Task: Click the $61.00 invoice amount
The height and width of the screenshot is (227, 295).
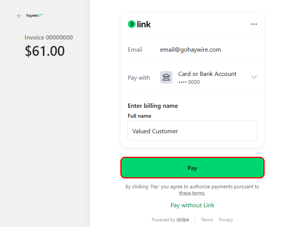Action: coord(45,51)
